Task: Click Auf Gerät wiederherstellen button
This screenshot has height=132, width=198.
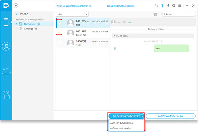Action: pyautogui.click(x=126, y=116)
